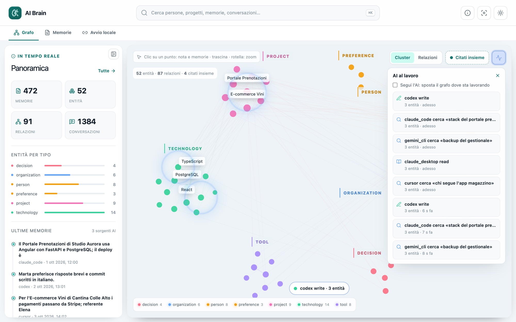Select the Cluster view mode
516x322 pixels.
coord(402,58)
